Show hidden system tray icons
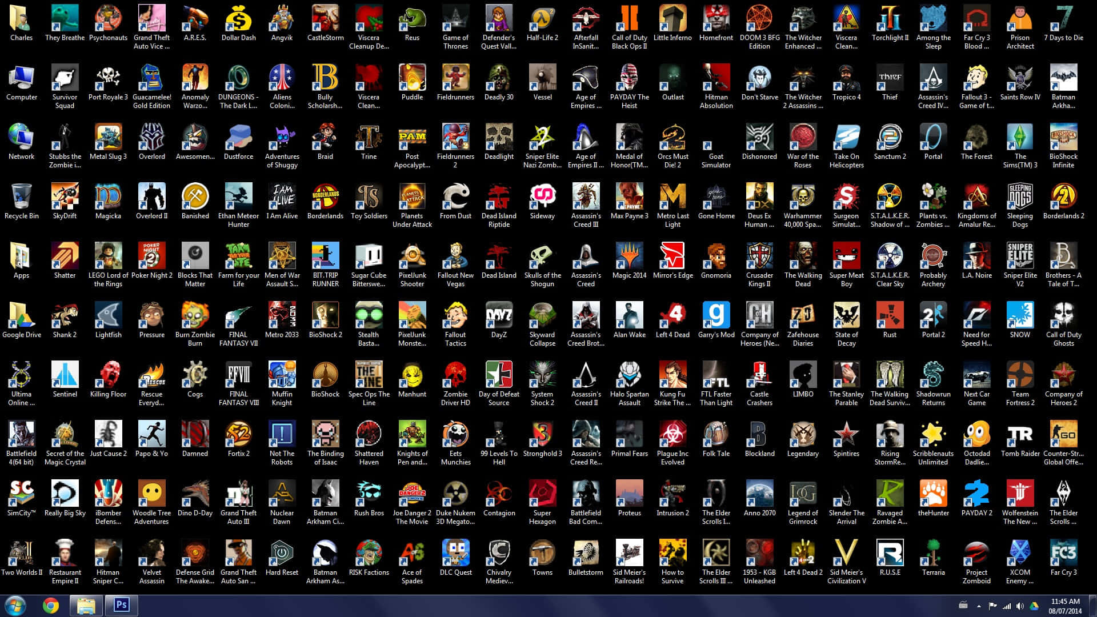 click(979, 606)
